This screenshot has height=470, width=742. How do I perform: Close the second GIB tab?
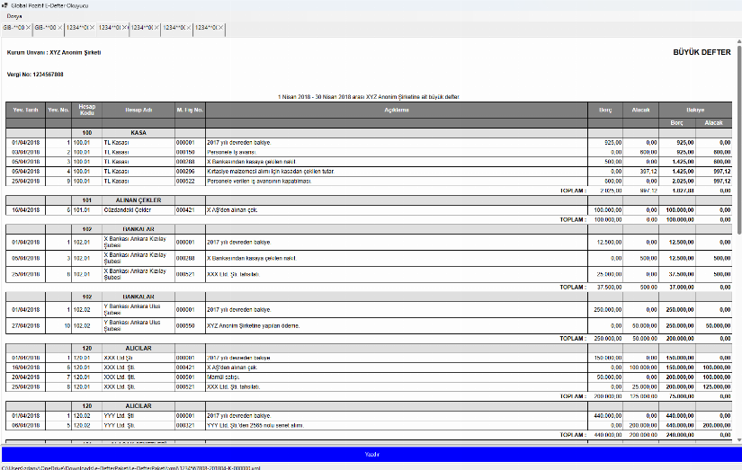(61, 29)
